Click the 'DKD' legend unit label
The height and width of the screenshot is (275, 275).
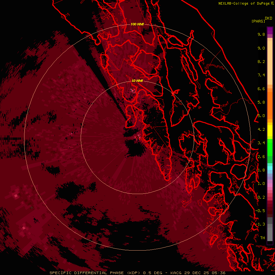(269, 18)
